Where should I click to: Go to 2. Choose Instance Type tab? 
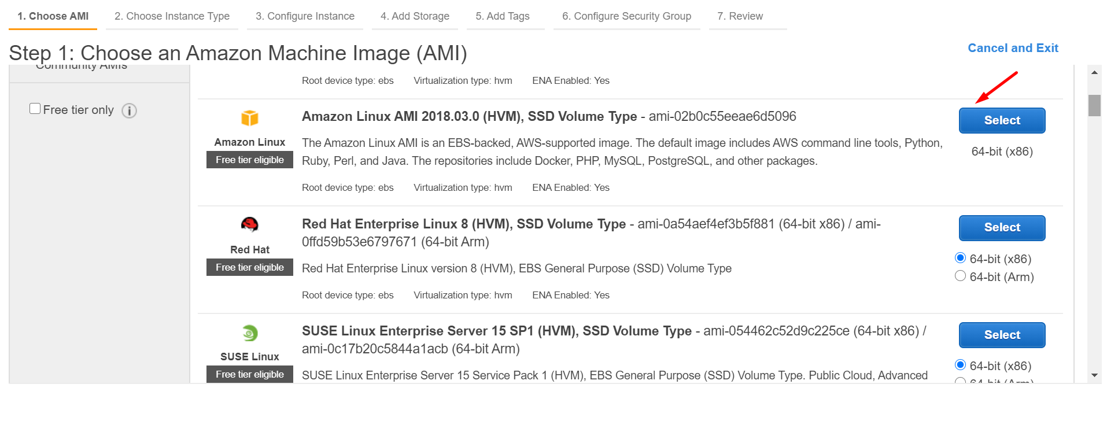click(x=172, y=16)
